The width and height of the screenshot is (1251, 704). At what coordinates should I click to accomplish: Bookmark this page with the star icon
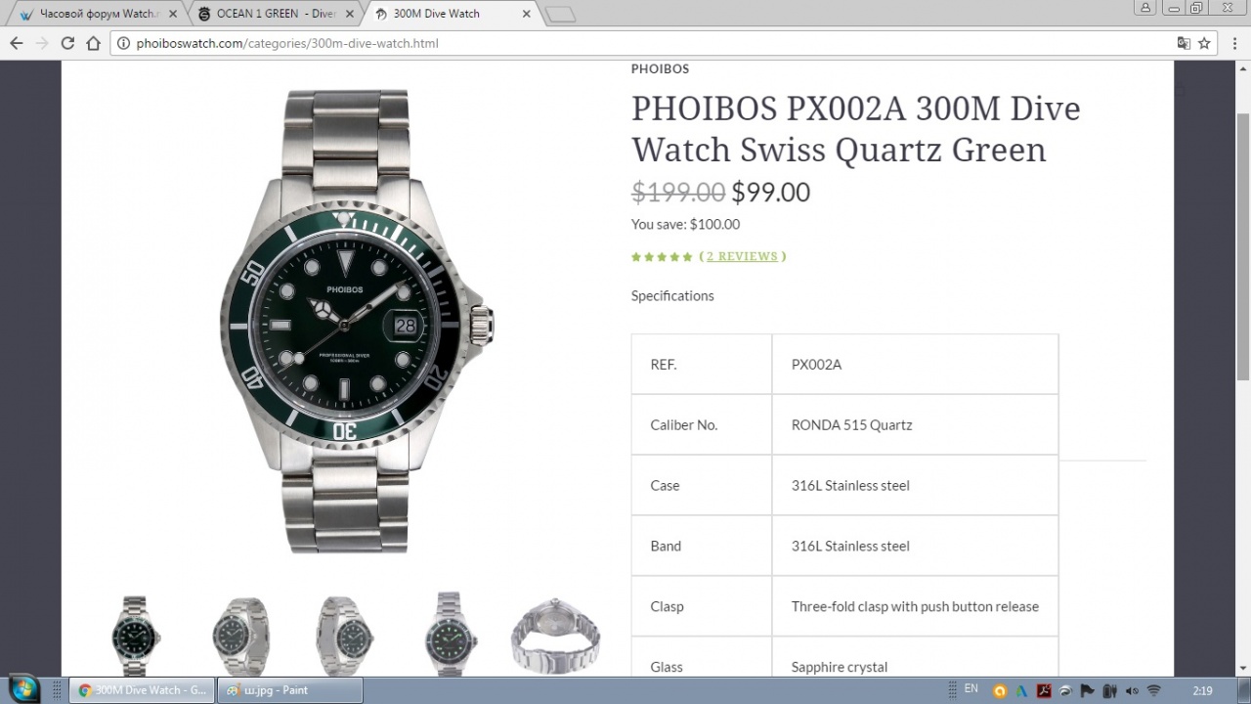[1205, 43]
